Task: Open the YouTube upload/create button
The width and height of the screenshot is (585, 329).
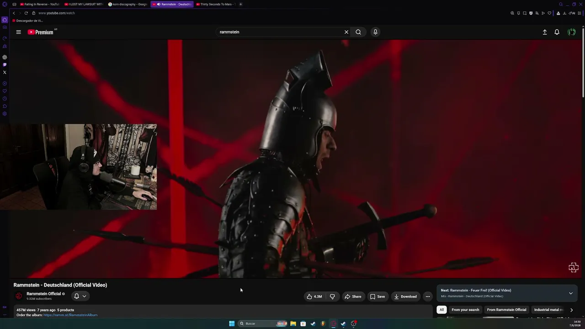Action: pyautogui.click(x=545, y=32)
